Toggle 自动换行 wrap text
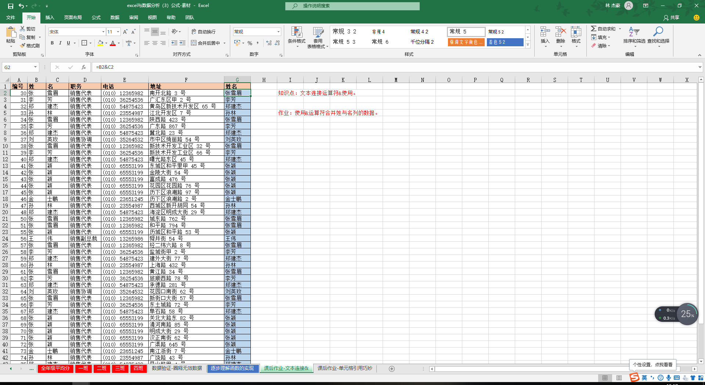The width and height of the screenshot is (705, 385). [x=203, y=32]
